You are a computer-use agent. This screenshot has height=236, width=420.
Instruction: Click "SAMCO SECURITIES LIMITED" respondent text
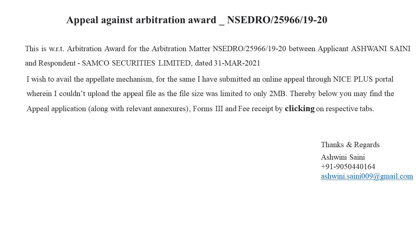136,63
